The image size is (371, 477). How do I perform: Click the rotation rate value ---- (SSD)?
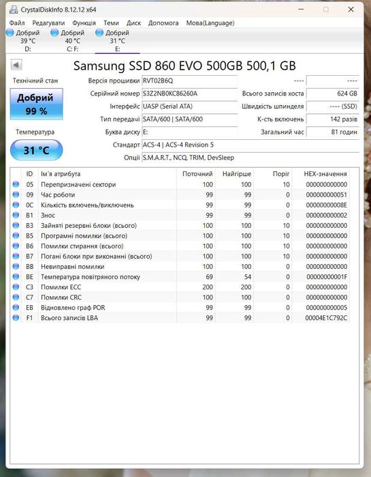coord(333,106)
